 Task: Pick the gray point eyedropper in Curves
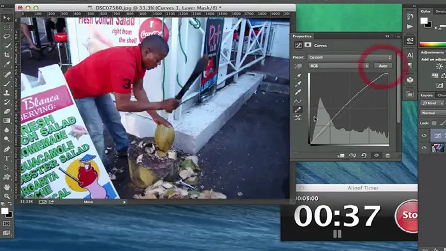pos(298,84)
